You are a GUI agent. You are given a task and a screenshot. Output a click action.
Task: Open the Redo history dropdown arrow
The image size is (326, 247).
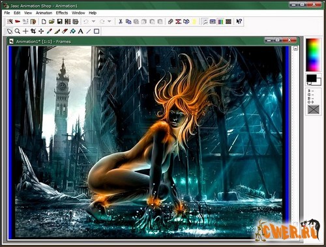[x=110, y=22]
